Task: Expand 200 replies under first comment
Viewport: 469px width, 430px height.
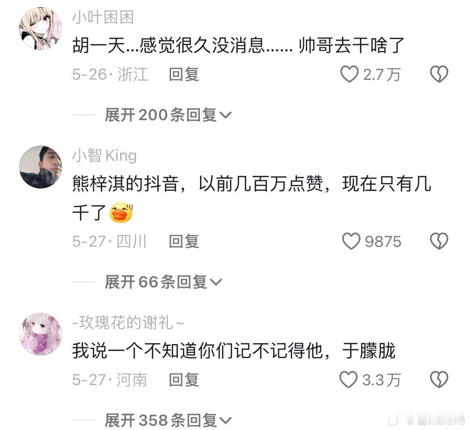Action: pyautogui.click(x=168, y=115)
